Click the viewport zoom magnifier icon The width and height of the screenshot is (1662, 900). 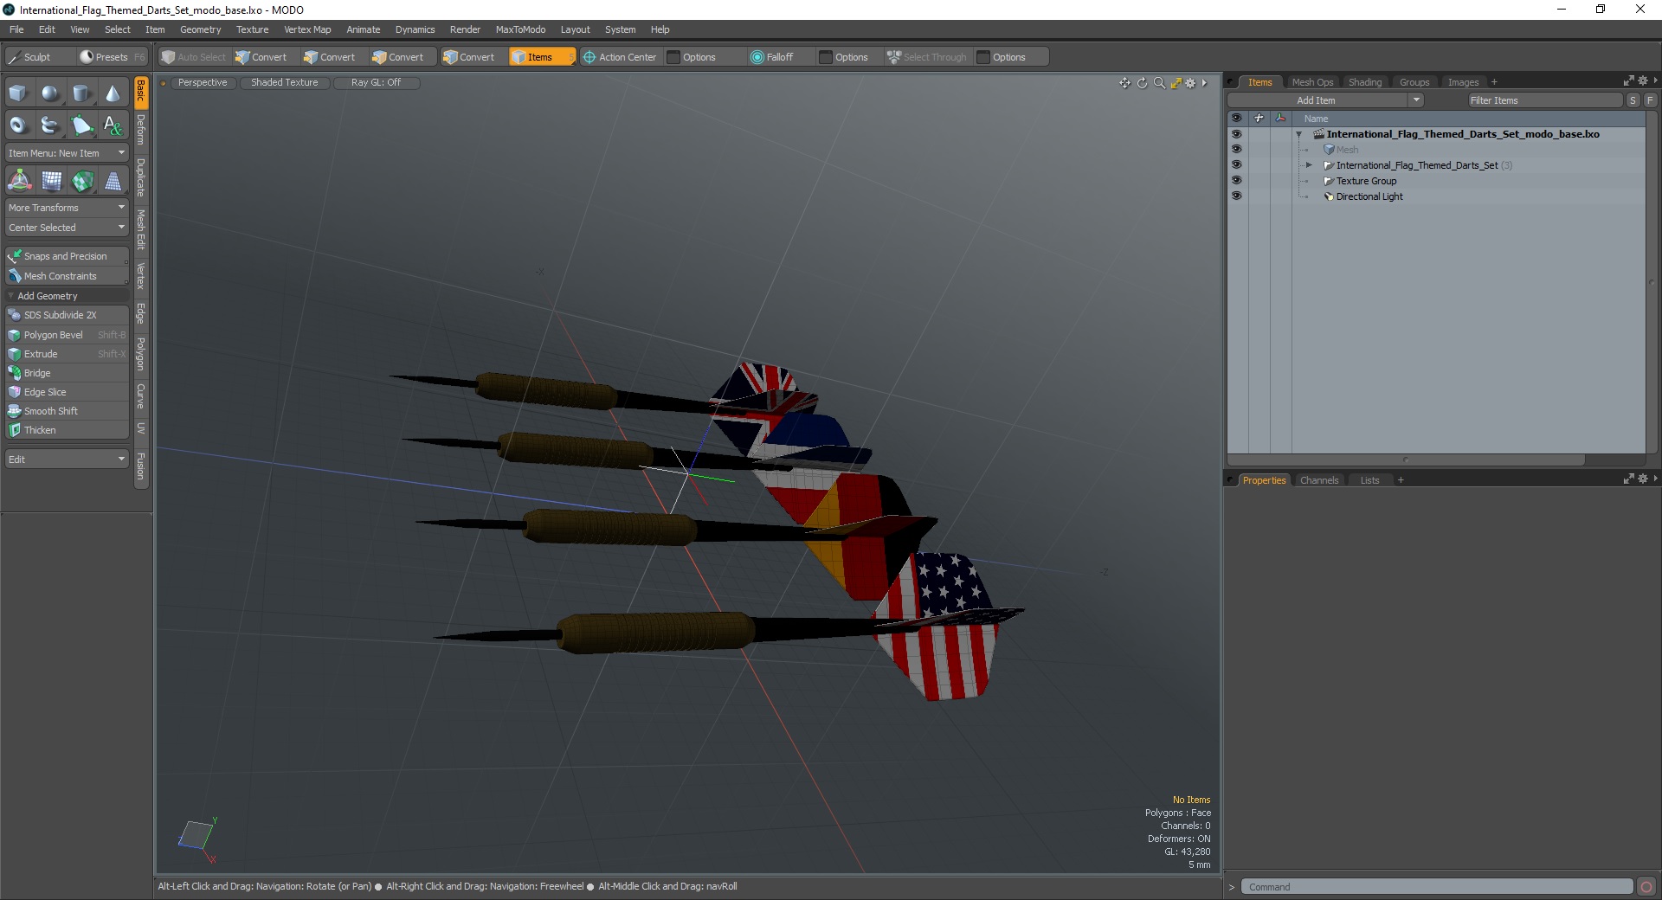pos(1159,83)
